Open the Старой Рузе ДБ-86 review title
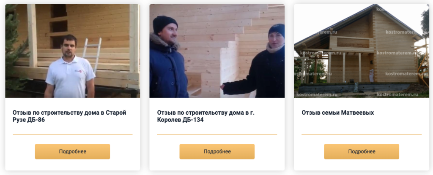Image resolution: width=433 pixels, height=175 pixels. pos(69,116)
